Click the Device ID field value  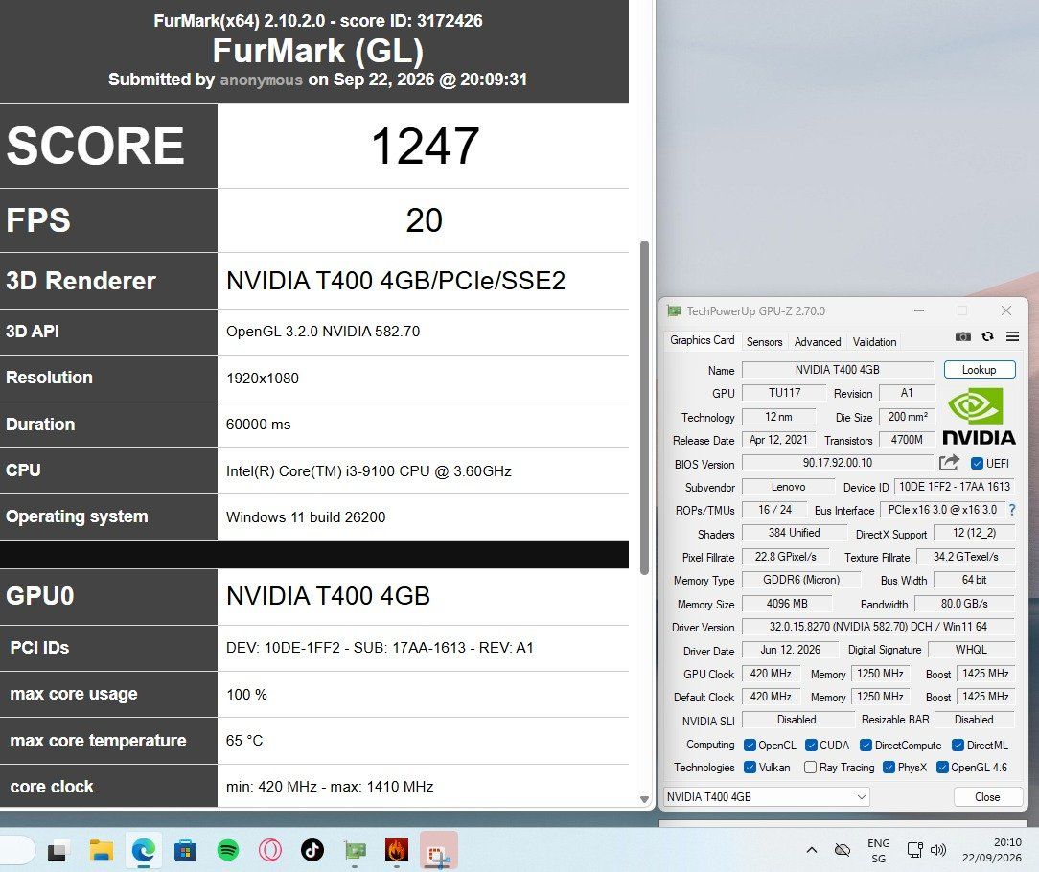click(955, 487)
